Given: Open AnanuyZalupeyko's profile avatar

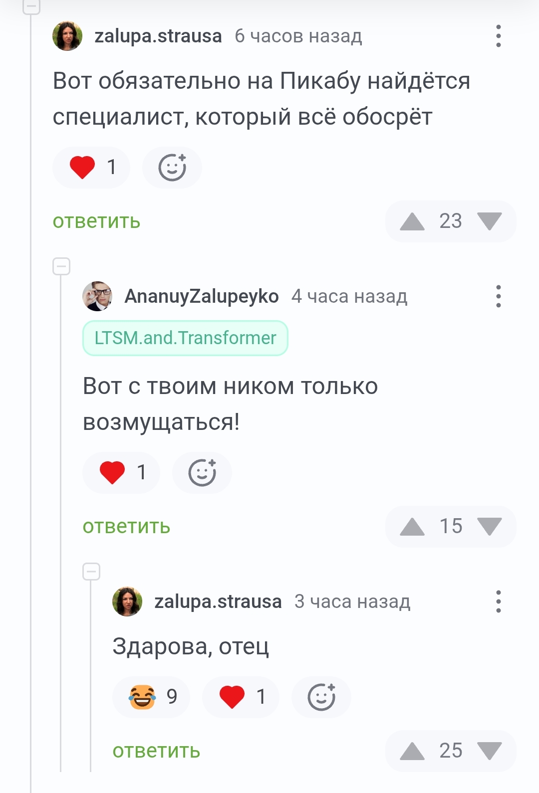Looking at the screenshot, I should (97, 296).
